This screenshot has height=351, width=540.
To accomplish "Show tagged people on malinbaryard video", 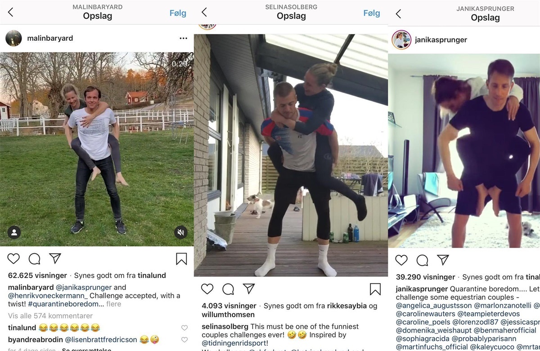I will 14,232.
